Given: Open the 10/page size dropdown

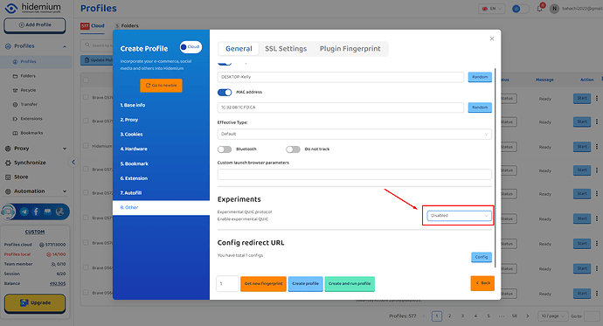Looking at the screenshot, I should 552,316.
